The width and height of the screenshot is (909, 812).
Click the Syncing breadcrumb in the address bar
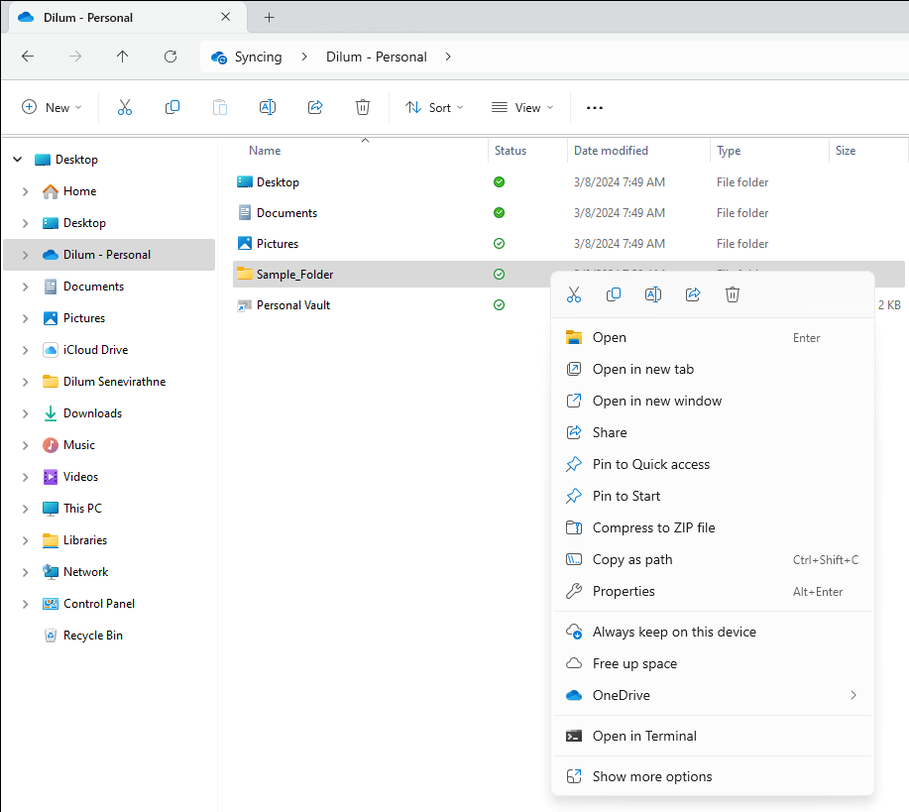[x=259, y=57]
